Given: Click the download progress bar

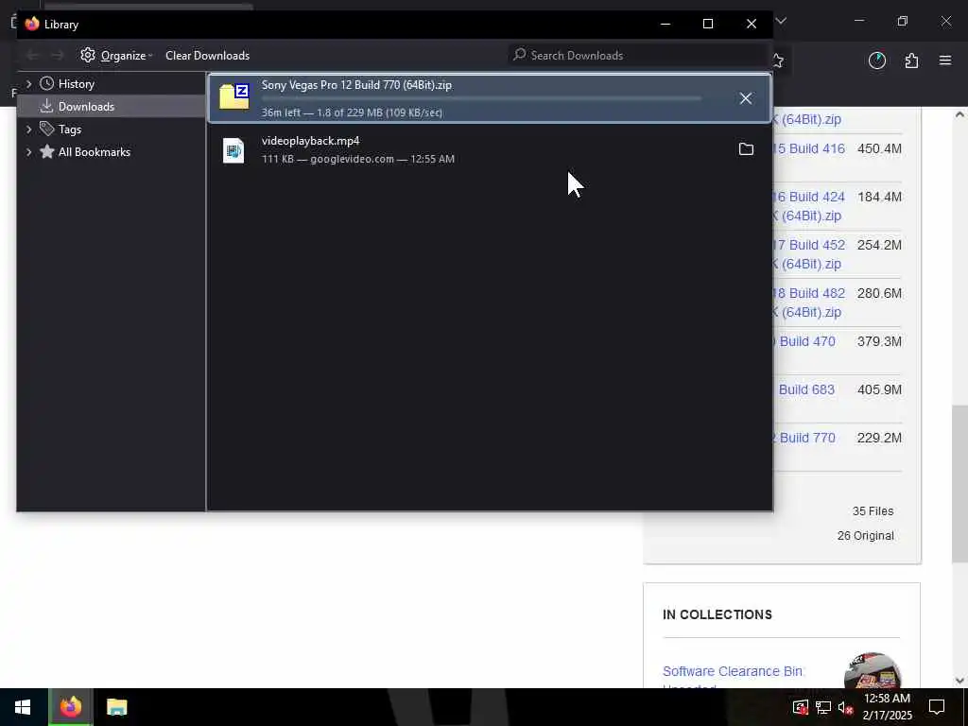Looking at the screenshot, I should 481,98.
